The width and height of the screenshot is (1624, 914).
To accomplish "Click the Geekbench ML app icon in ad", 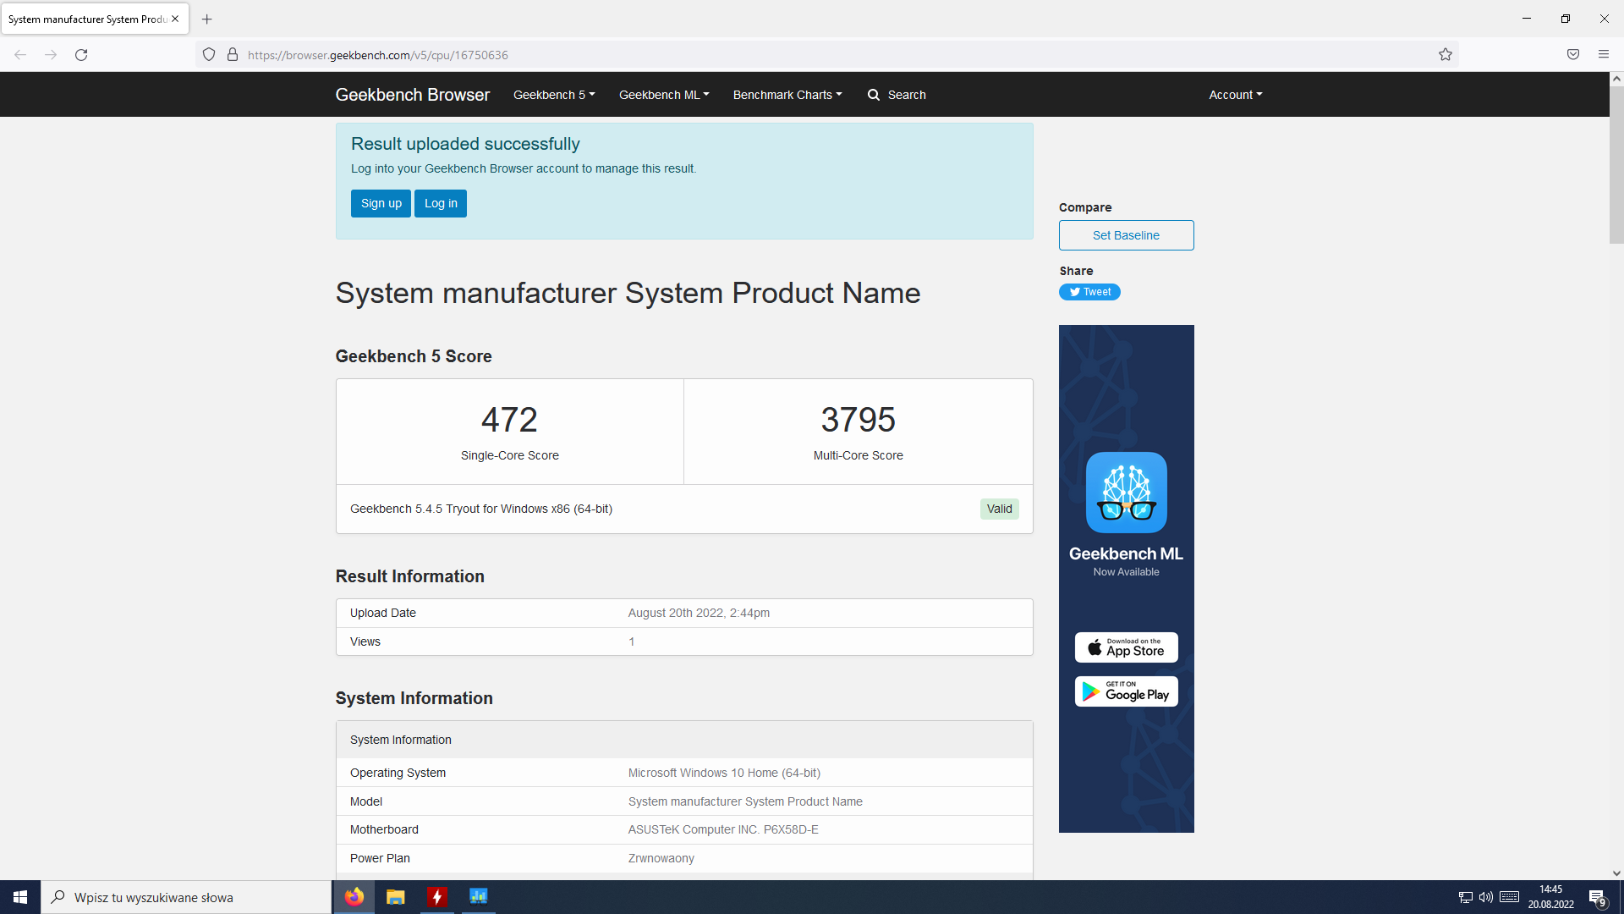I will (x=1126, y=493).
